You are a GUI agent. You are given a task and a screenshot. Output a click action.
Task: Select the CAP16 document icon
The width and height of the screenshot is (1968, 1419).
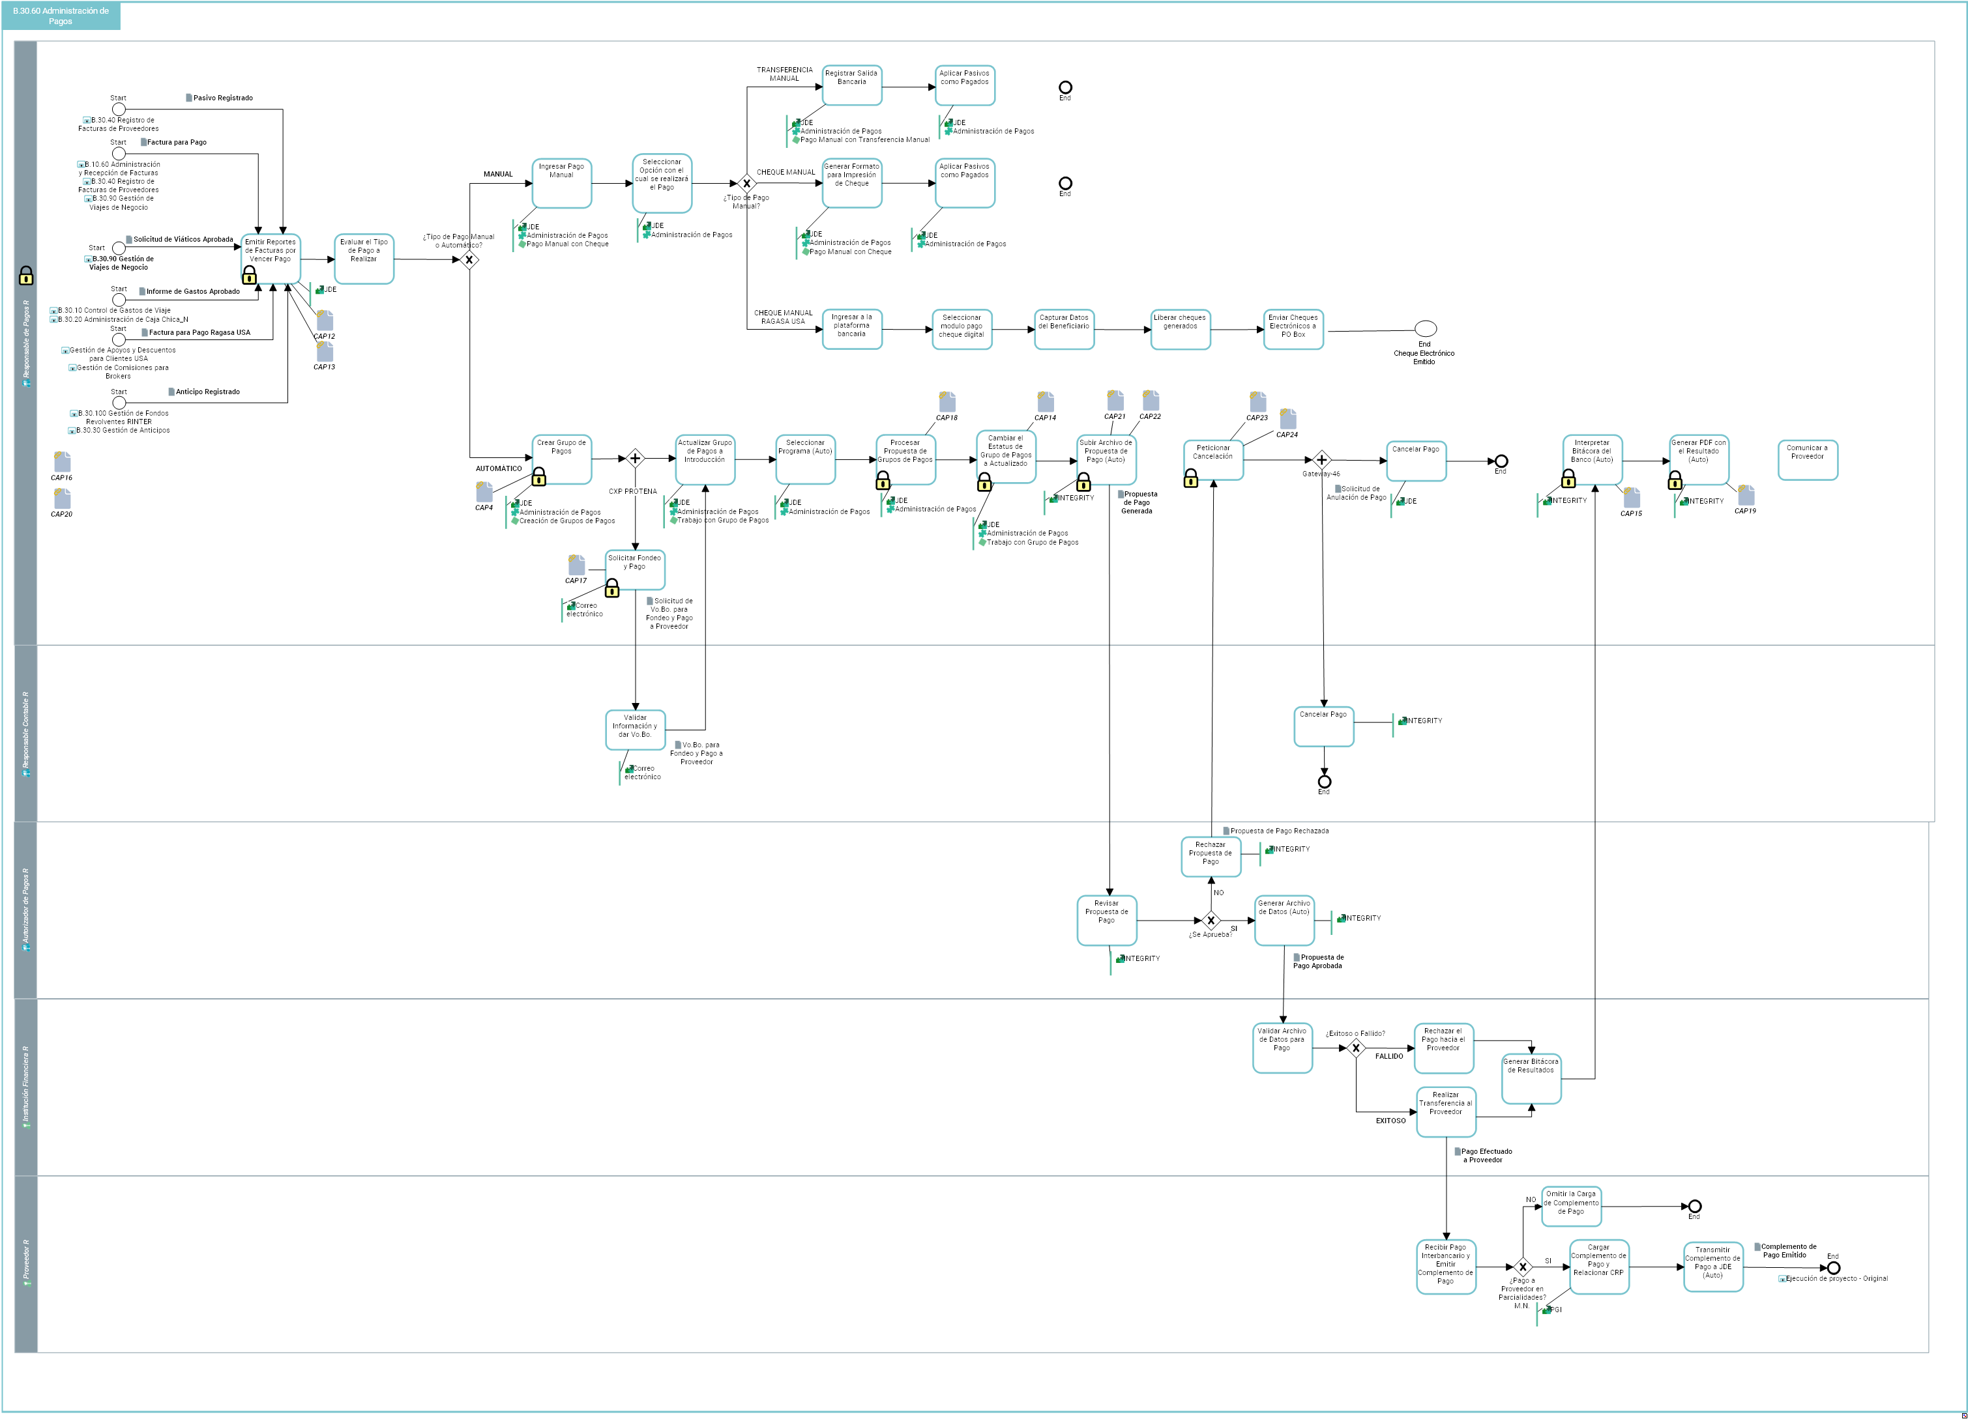(62, 461)
